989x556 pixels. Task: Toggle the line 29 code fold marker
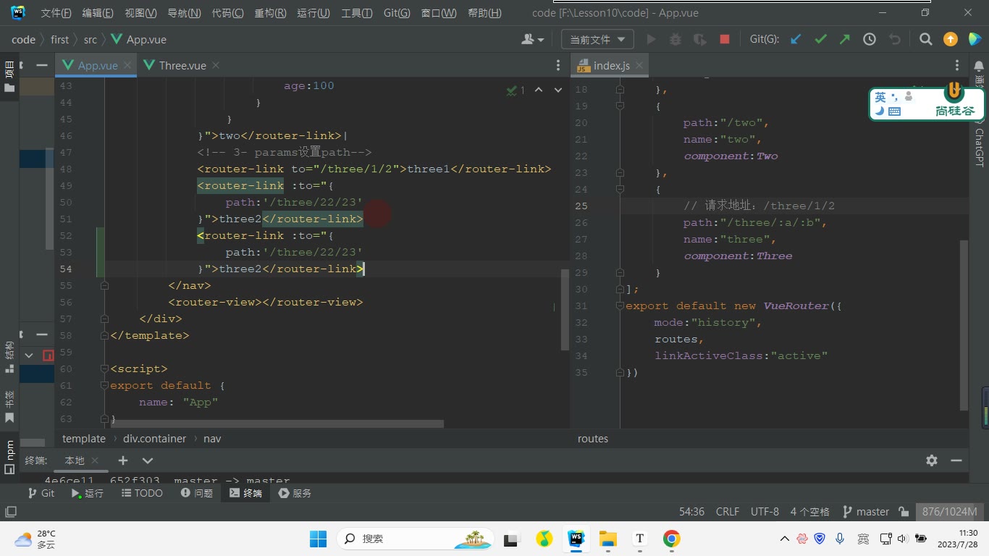[x=620, y=273]
